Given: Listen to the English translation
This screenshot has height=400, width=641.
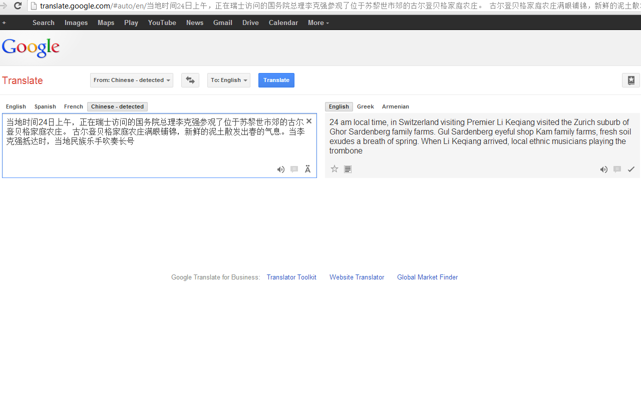Looking at the screenshot, I should click(x=604, y=169).
